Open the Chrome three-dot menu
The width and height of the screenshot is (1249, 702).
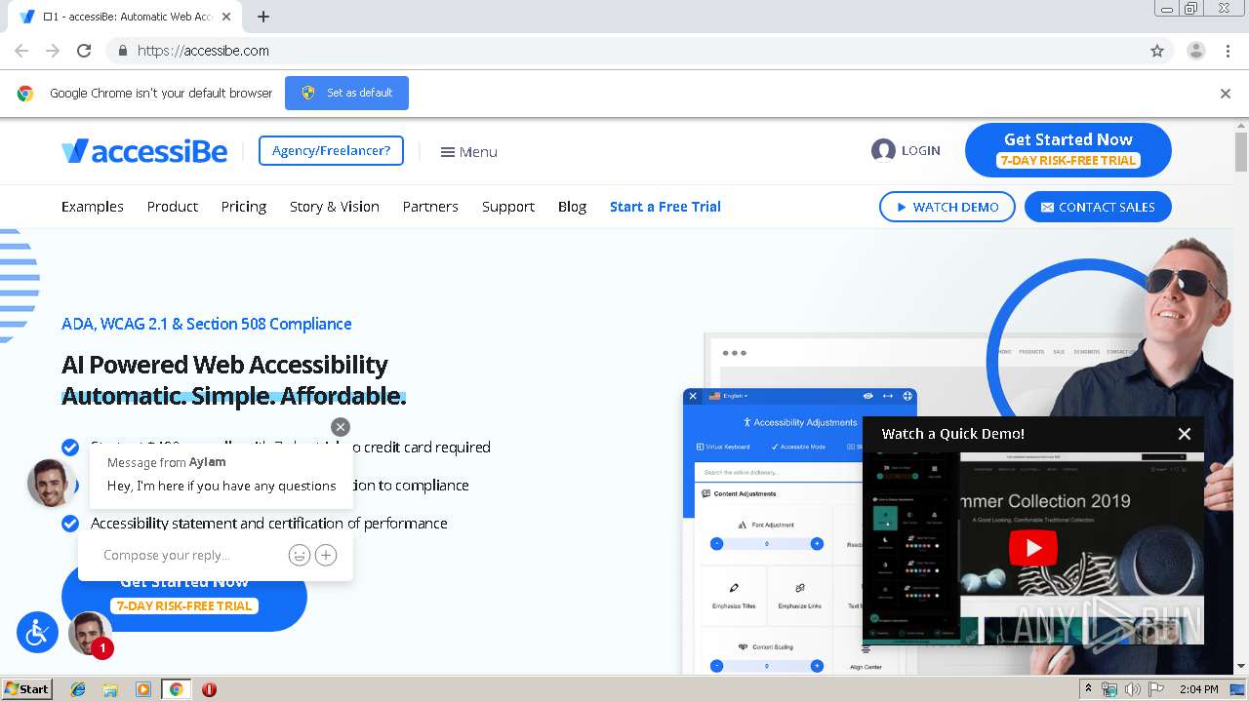pos(1228,51)
